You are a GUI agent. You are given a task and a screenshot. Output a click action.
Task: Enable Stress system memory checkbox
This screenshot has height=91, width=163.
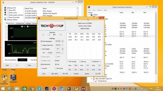(x=8, y=15)
